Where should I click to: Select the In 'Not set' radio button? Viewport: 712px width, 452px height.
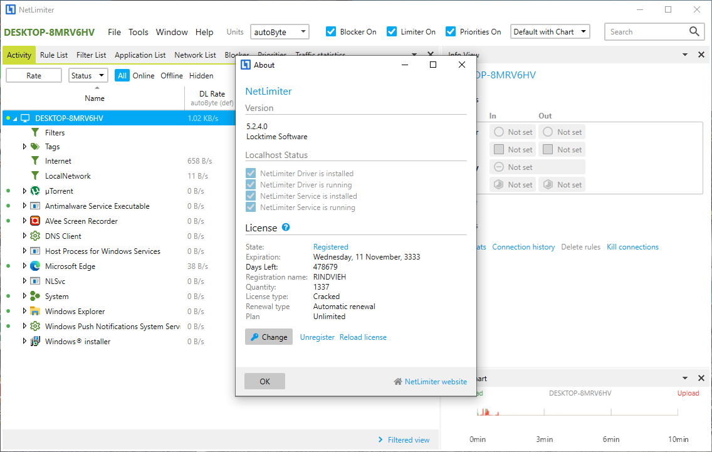(x=498, y=132)
